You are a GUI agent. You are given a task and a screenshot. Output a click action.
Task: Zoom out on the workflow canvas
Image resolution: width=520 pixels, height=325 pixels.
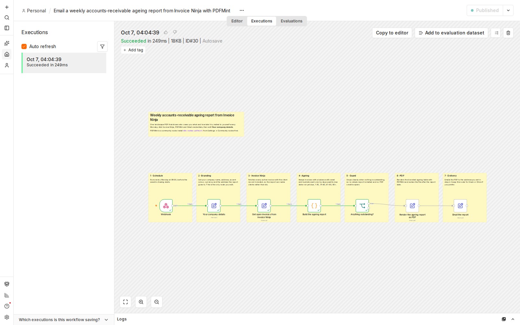pyautogui.click(x=157, y=302)
